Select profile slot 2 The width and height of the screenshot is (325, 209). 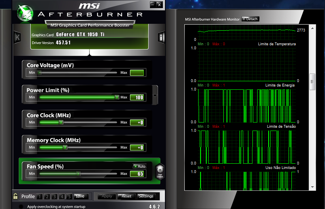47,196
